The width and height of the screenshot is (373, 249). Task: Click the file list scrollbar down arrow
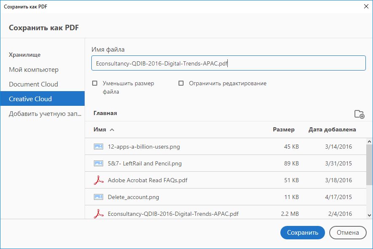click(369, 215)
